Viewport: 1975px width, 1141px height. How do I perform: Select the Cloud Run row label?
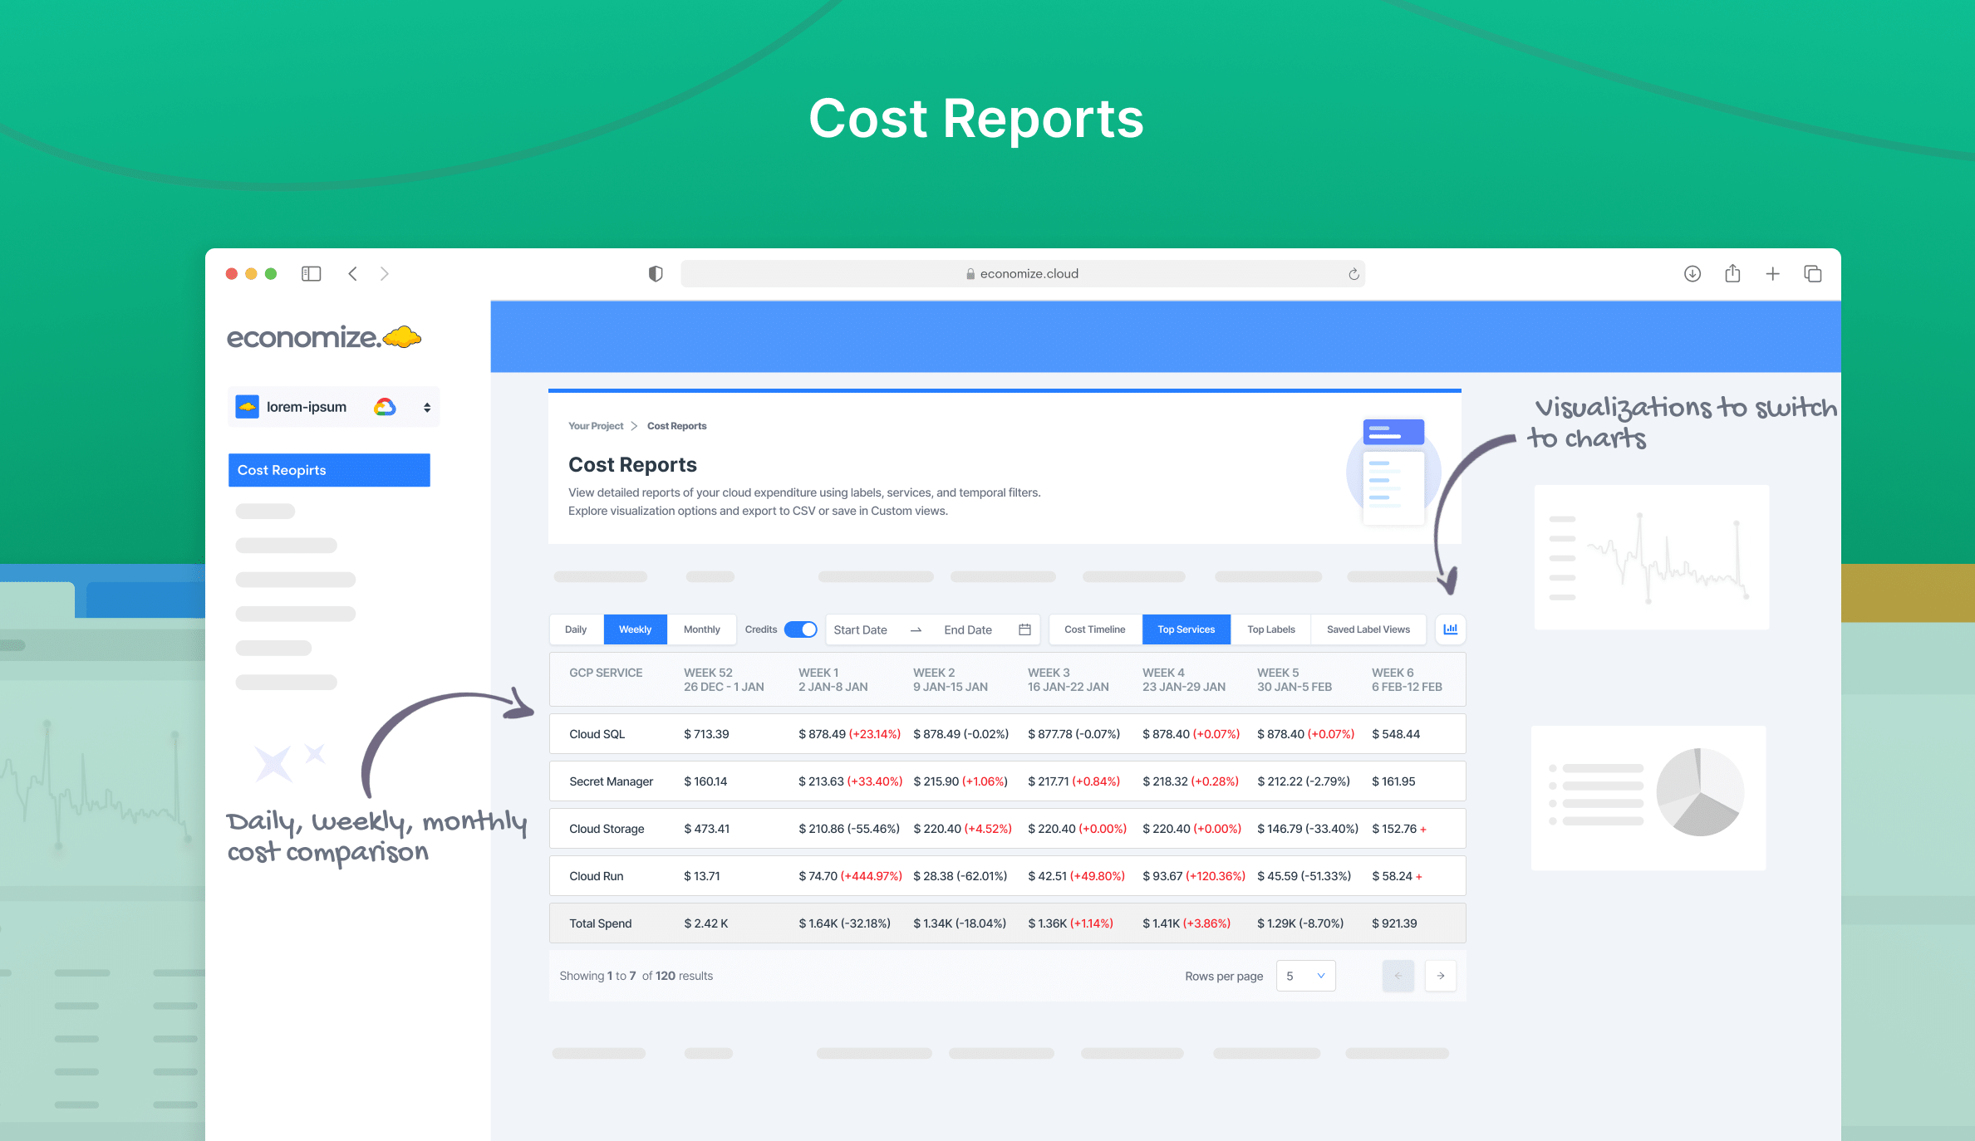(596, 876)
